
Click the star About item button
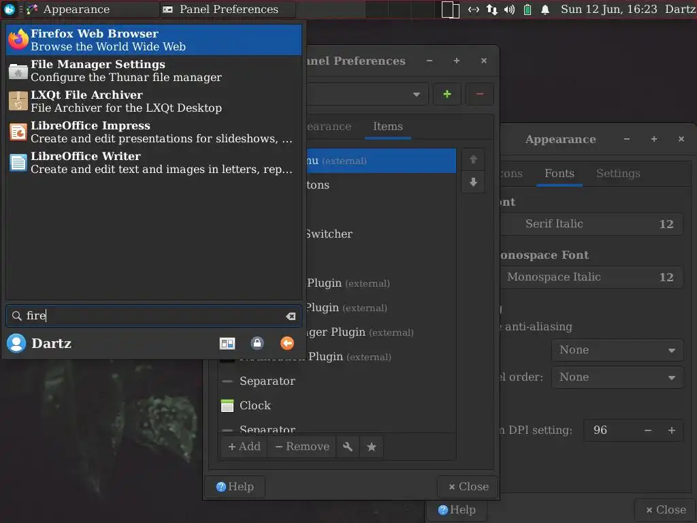click(372, 447)
